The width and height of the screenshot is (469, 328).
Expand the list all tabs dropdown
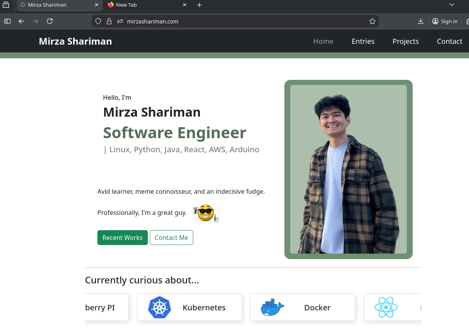click(x=451, y=5)
